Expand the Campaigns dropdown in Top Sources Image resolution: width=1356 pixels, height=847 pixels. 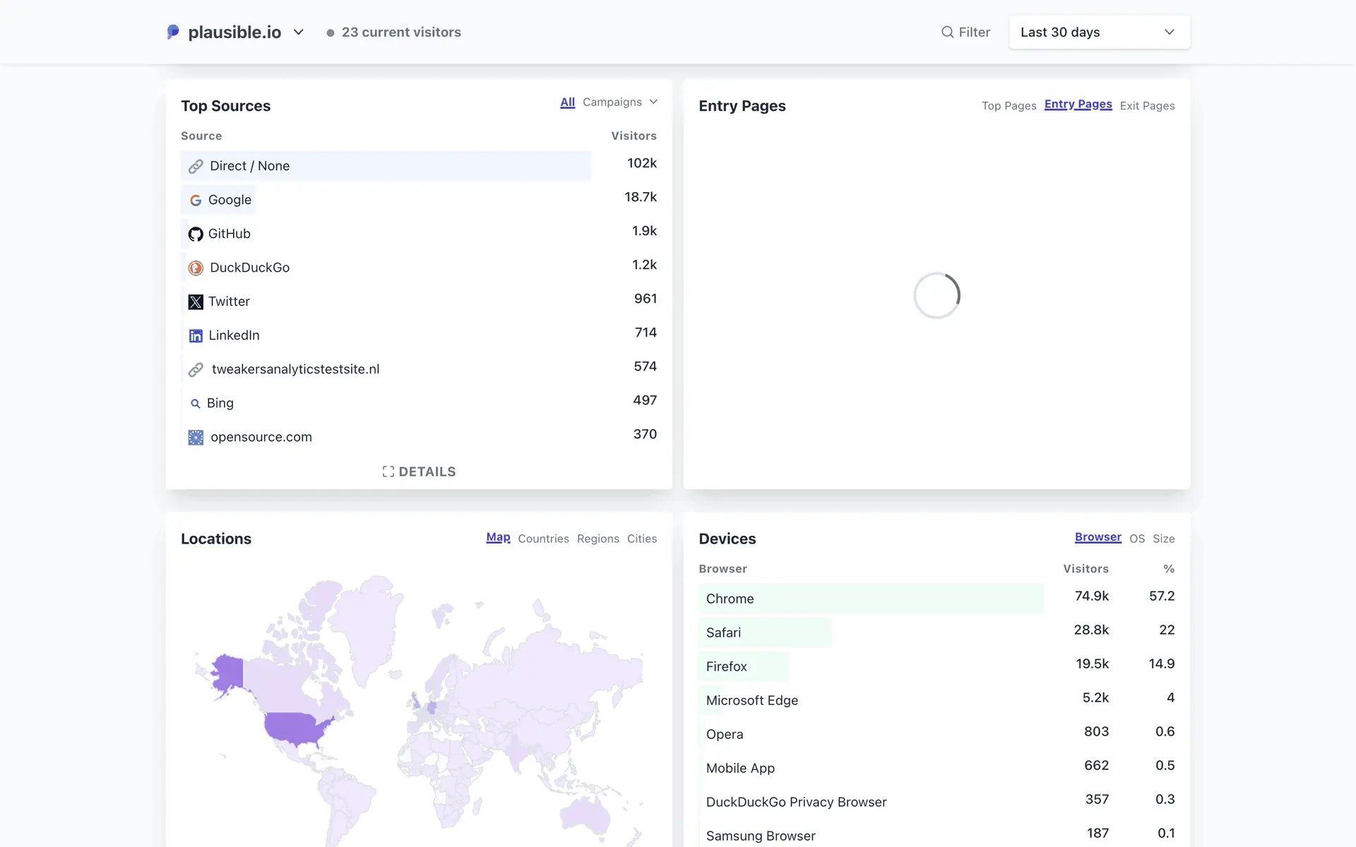[619, 102]
